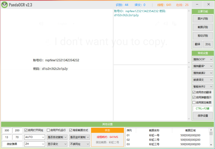Click the 剪切识别 button

click(203, 36)
